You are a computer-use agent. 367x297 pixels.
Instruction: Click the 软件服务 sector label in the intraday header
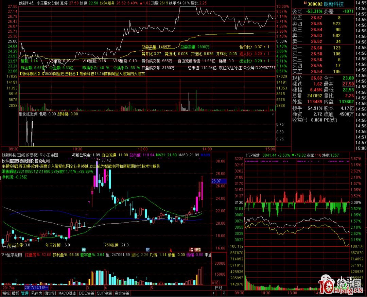107,3
